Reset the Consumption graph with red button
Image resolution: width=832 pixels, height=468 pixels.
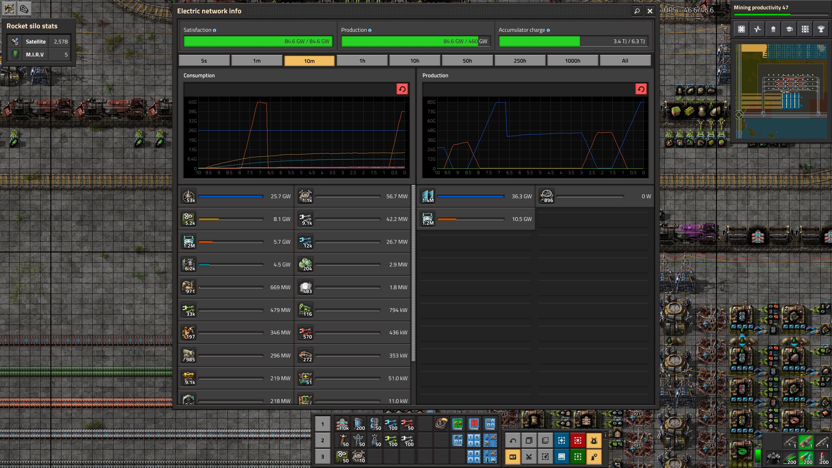point(402,89)
